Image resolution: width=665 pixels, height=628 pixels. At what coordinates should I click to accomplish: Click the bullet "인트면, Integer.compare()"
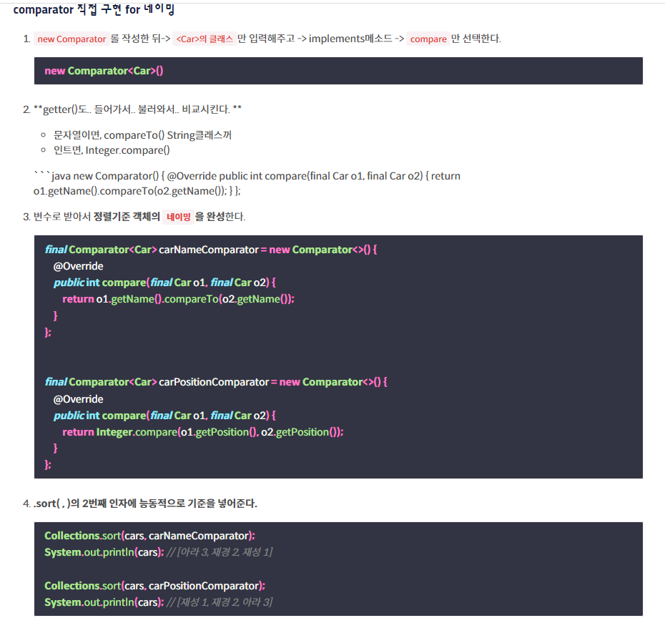tap(112, 150)
